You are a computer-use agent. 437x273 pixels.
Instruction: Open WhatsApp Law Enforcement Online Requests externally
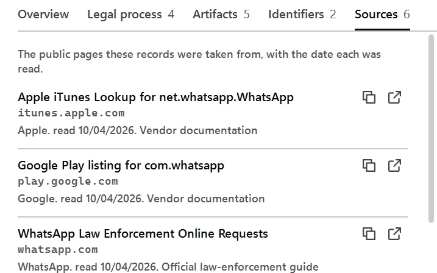[x=394, y=234]
